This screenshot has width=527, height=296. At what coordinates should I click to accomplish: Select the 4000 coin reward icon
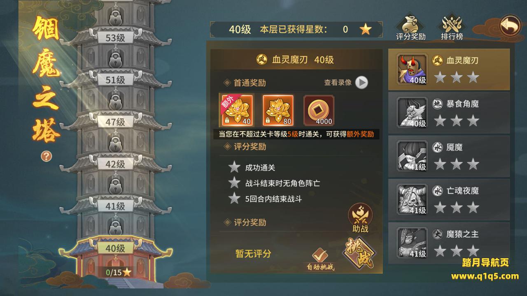coord(319,110)
